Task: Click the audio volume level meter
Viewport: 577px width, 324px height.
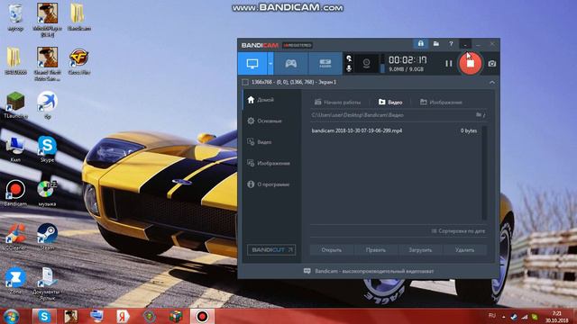Action: click(x=382, y=64)
